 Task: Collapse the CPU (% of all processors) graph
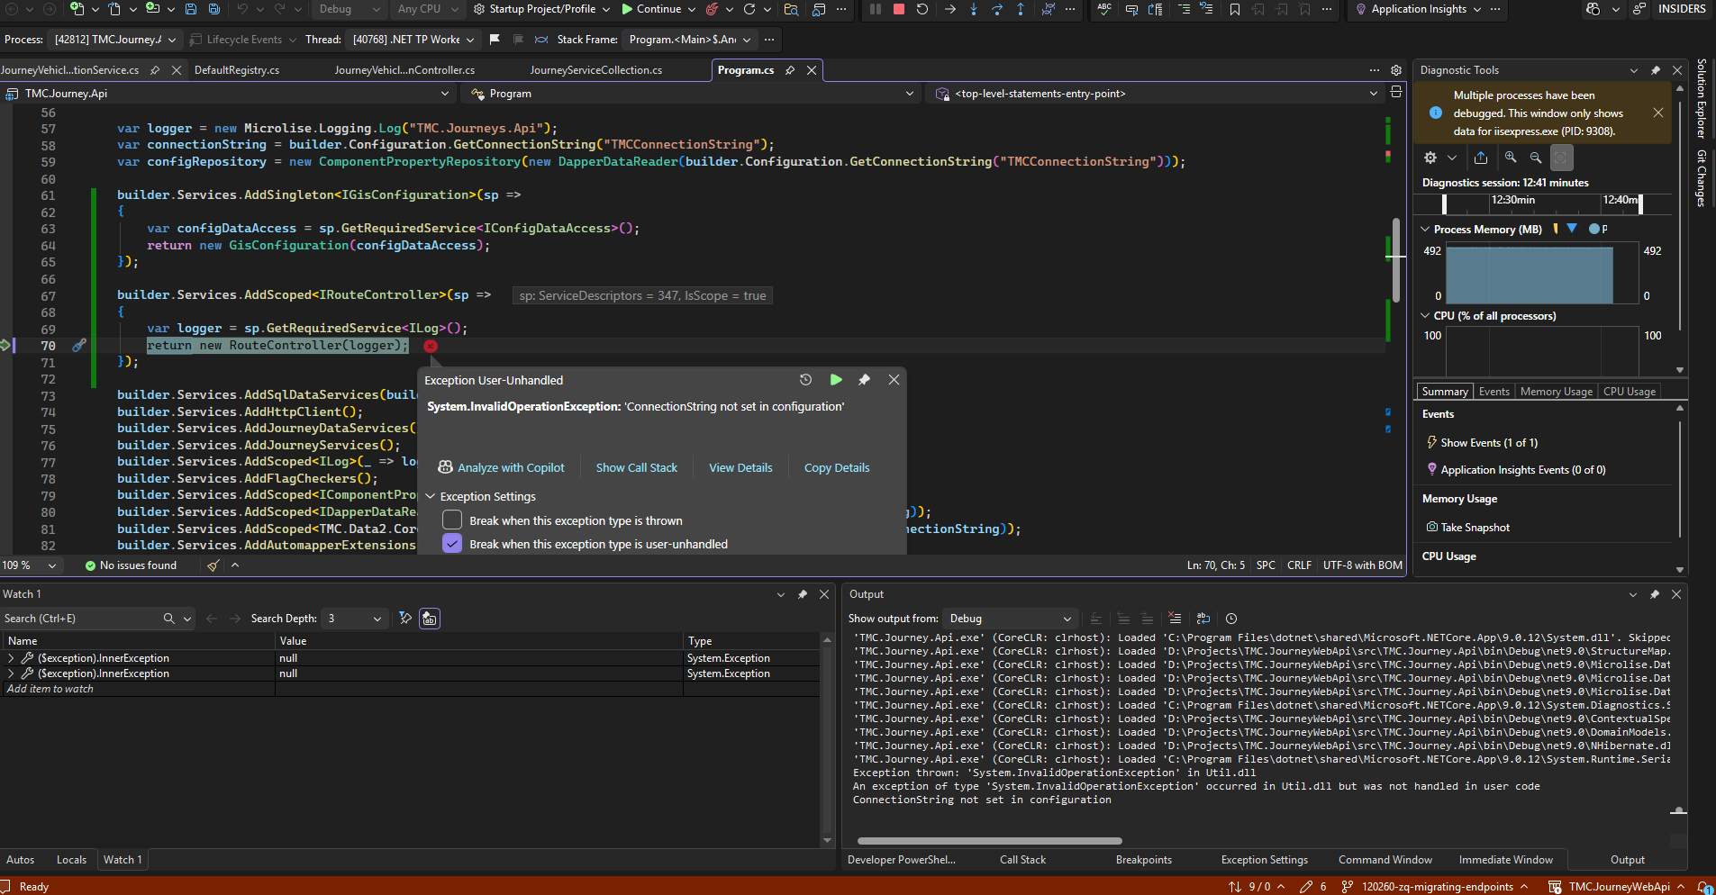coord(1425,316)
